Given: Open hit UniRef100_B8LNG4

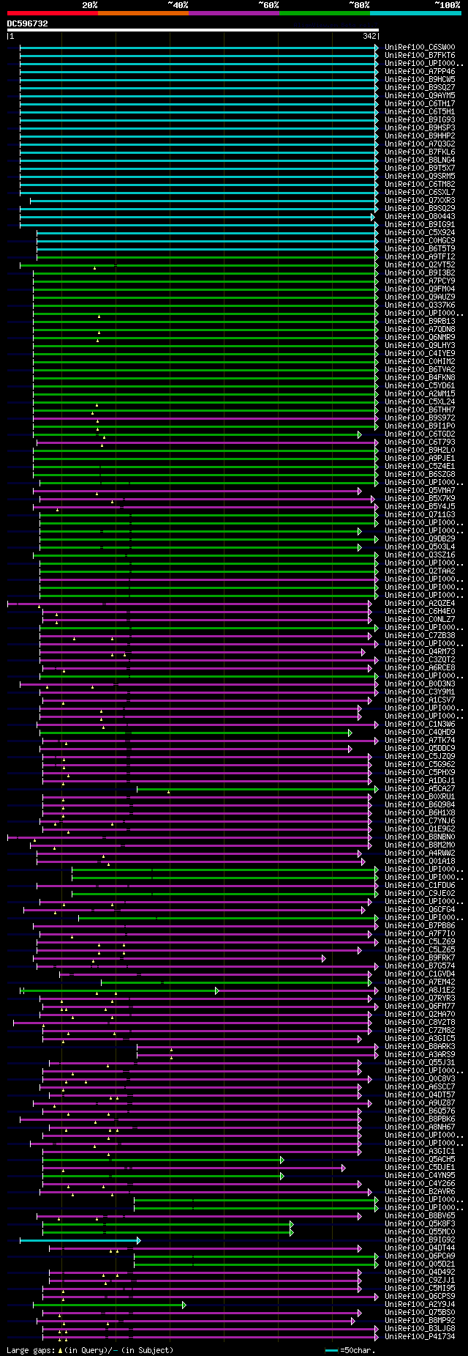Looking at the screenshot, I should tap(420, 160).
